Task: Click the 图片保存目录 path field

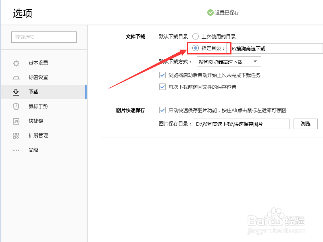Action: tap(241, 124)
